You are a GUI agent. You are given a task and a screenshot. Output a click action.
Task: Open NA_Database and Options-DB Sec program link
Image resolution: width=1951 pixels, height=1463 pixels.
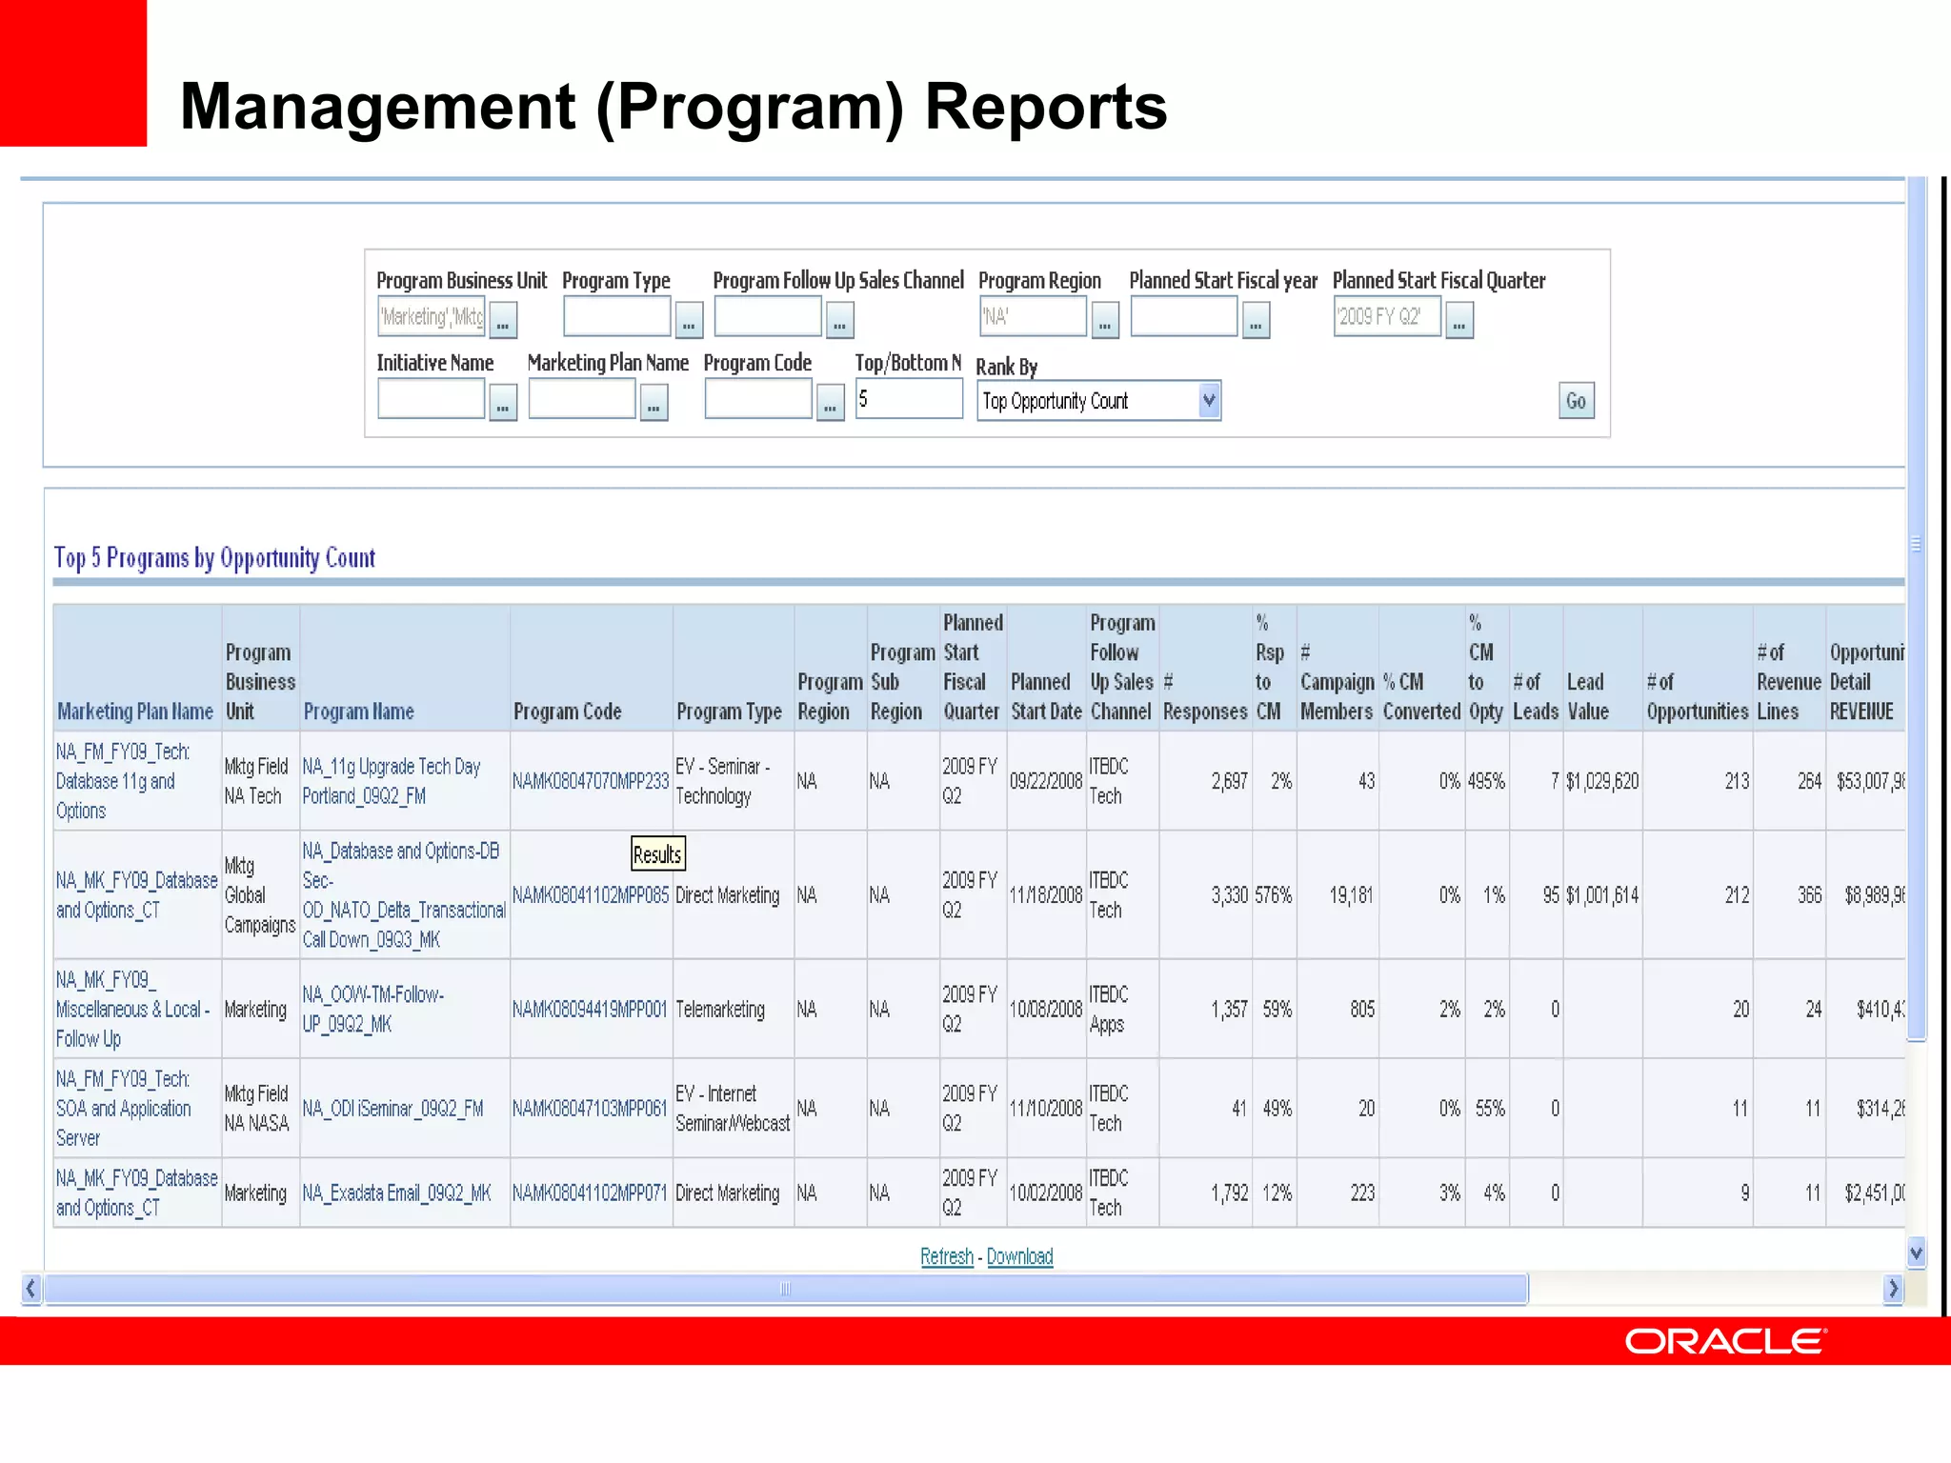pyautogui.click(x=404, y=894)
